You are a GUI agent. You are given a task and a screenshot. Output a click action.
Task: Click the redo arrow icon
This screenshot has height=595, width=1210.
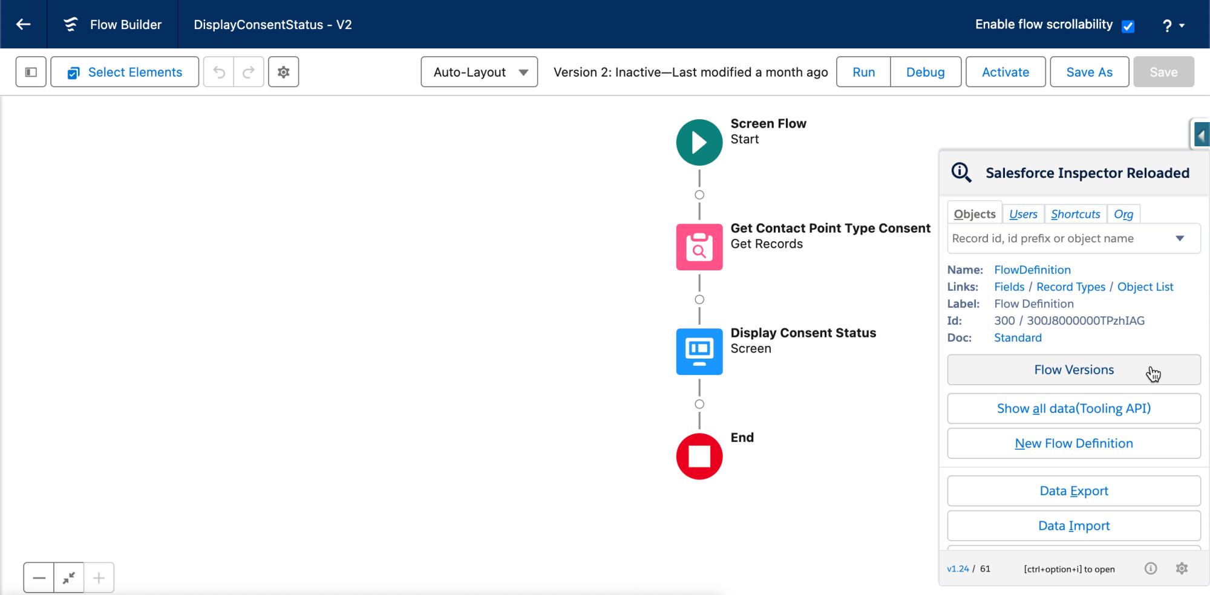pos(249,73)
